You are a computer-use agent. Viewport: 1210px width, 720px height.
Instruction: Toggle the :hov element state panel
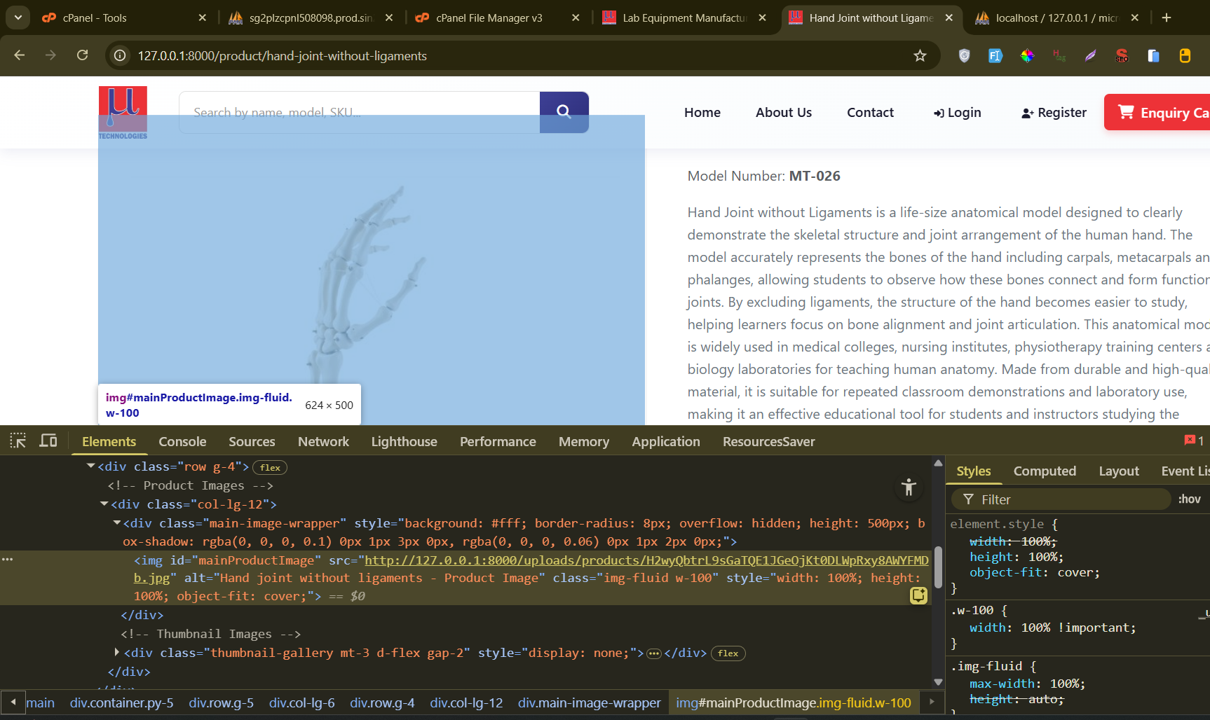1189,499
